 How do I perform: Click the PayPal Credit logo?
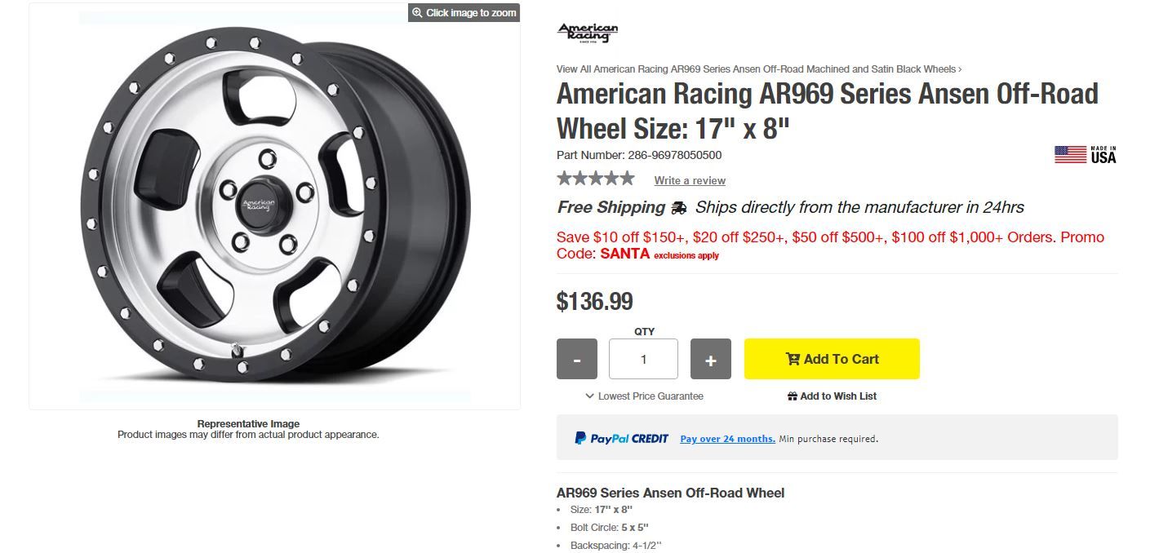pyautogui.click(x=621, y=439)
